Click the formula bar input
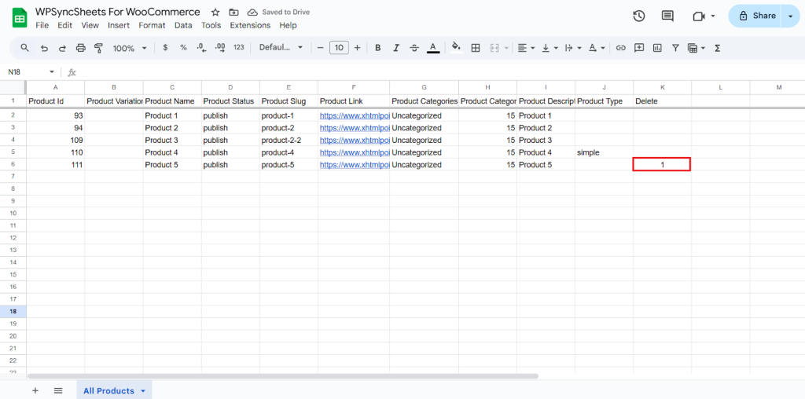805x399 pixels. point(442,72)
